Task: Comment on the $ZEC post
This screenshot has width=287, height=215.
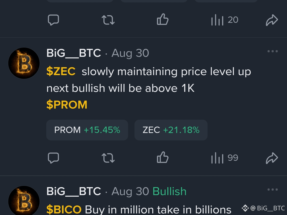Action: 53,158
